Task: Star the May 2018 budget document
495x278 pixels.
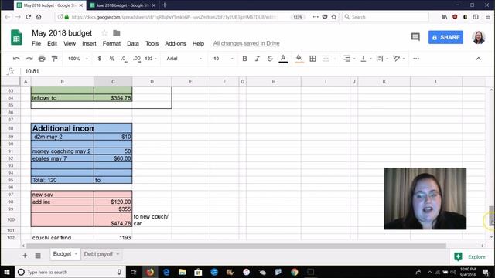Action: click(x=104, y=32)
